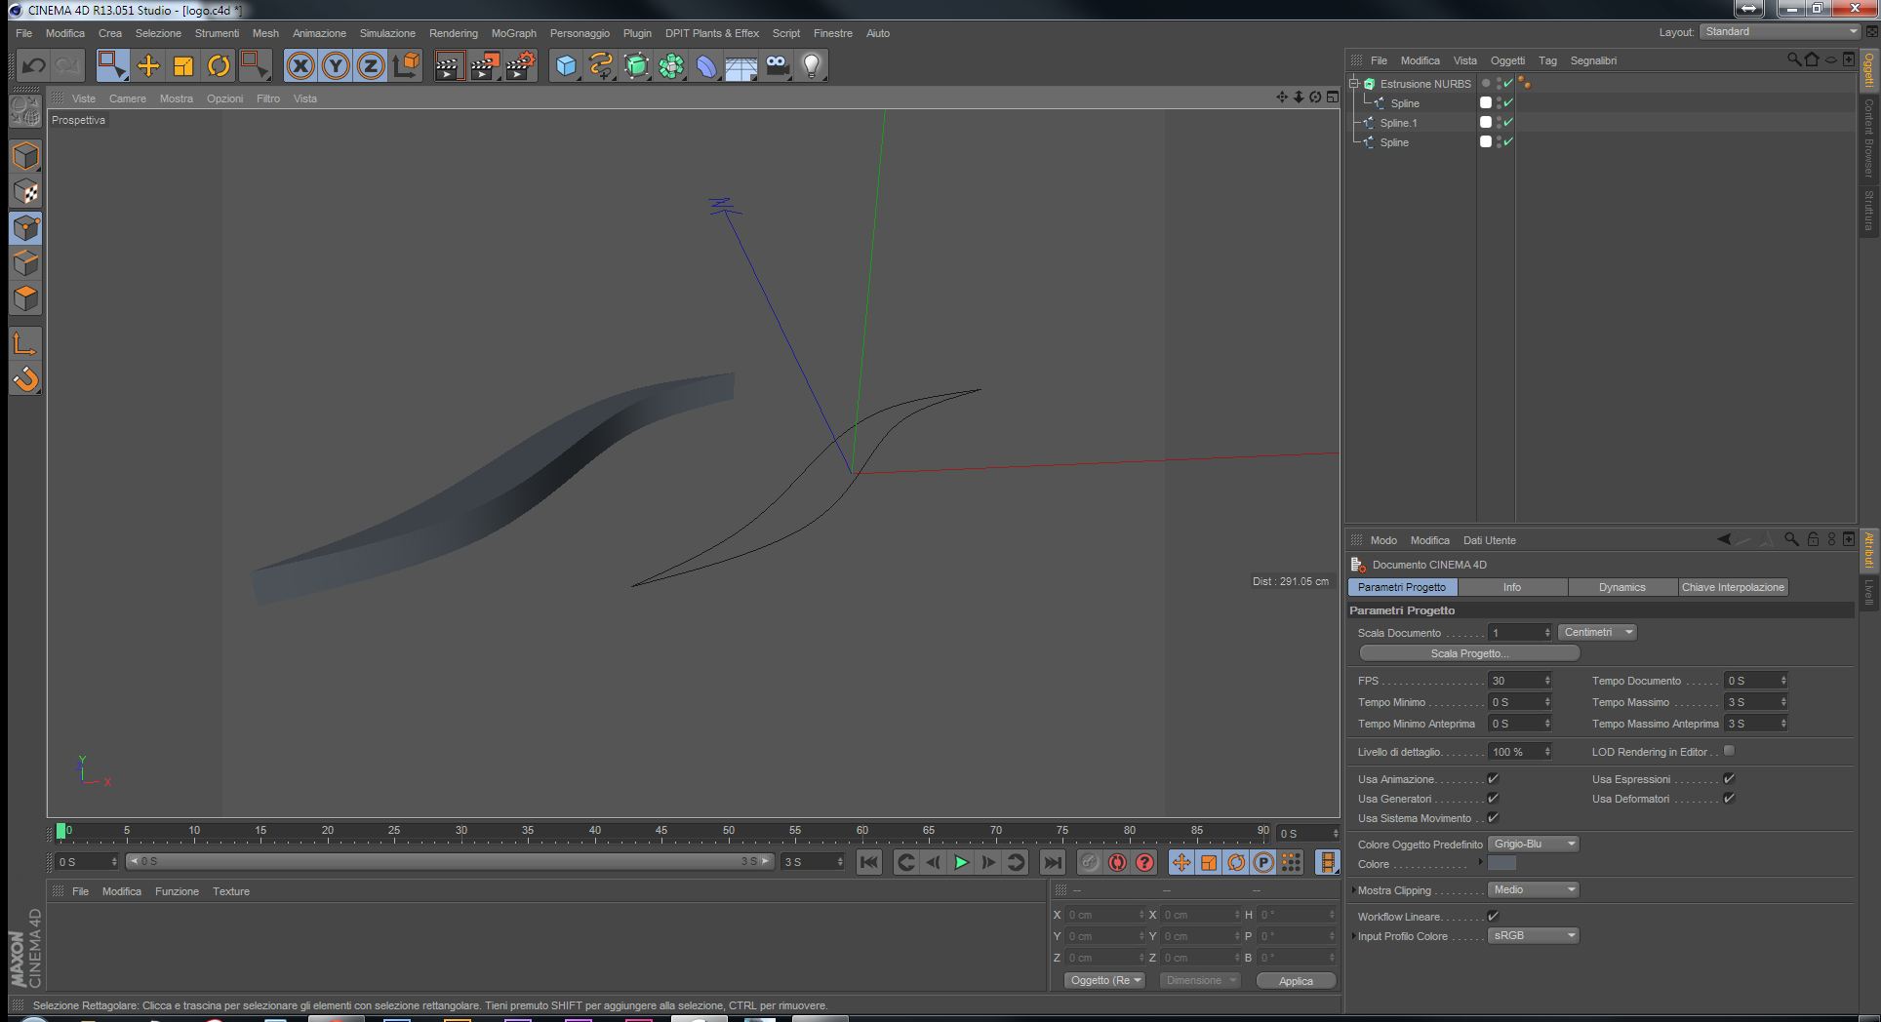
Task: Add a light object from toolbar
Action: [x=811, y=65]
